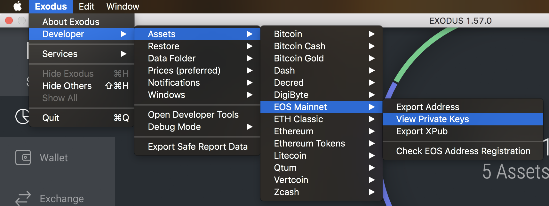
Task: Select View Private Keys
Action: pos(432,119)
